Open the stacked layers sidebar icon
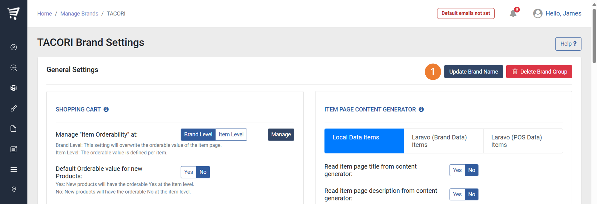This screenshot has height=204, width=597. point(13,88)
